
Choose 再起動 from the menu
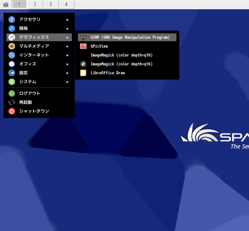click(x=39, y=102)
